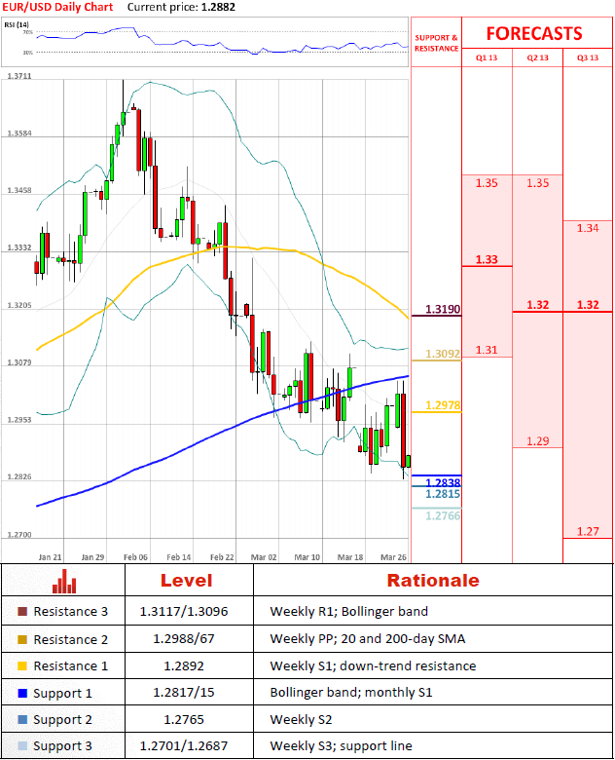The height and width of the screenshot is (760, 615).
Task: Click the red bar chart icon
Action: click(64, 581)
